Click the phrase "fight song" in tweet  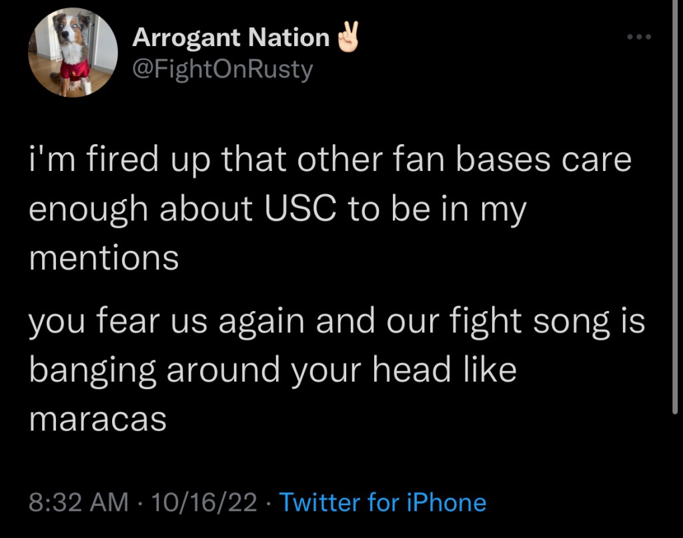point(522,322)
